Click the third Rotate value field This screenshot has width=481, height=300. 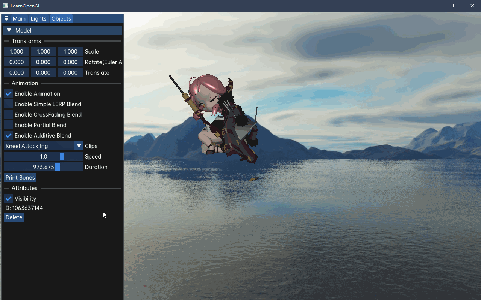(x=71, y=62)
